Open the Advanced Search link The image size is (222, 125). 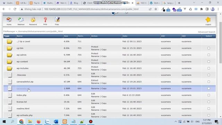[x=207, y=32]
